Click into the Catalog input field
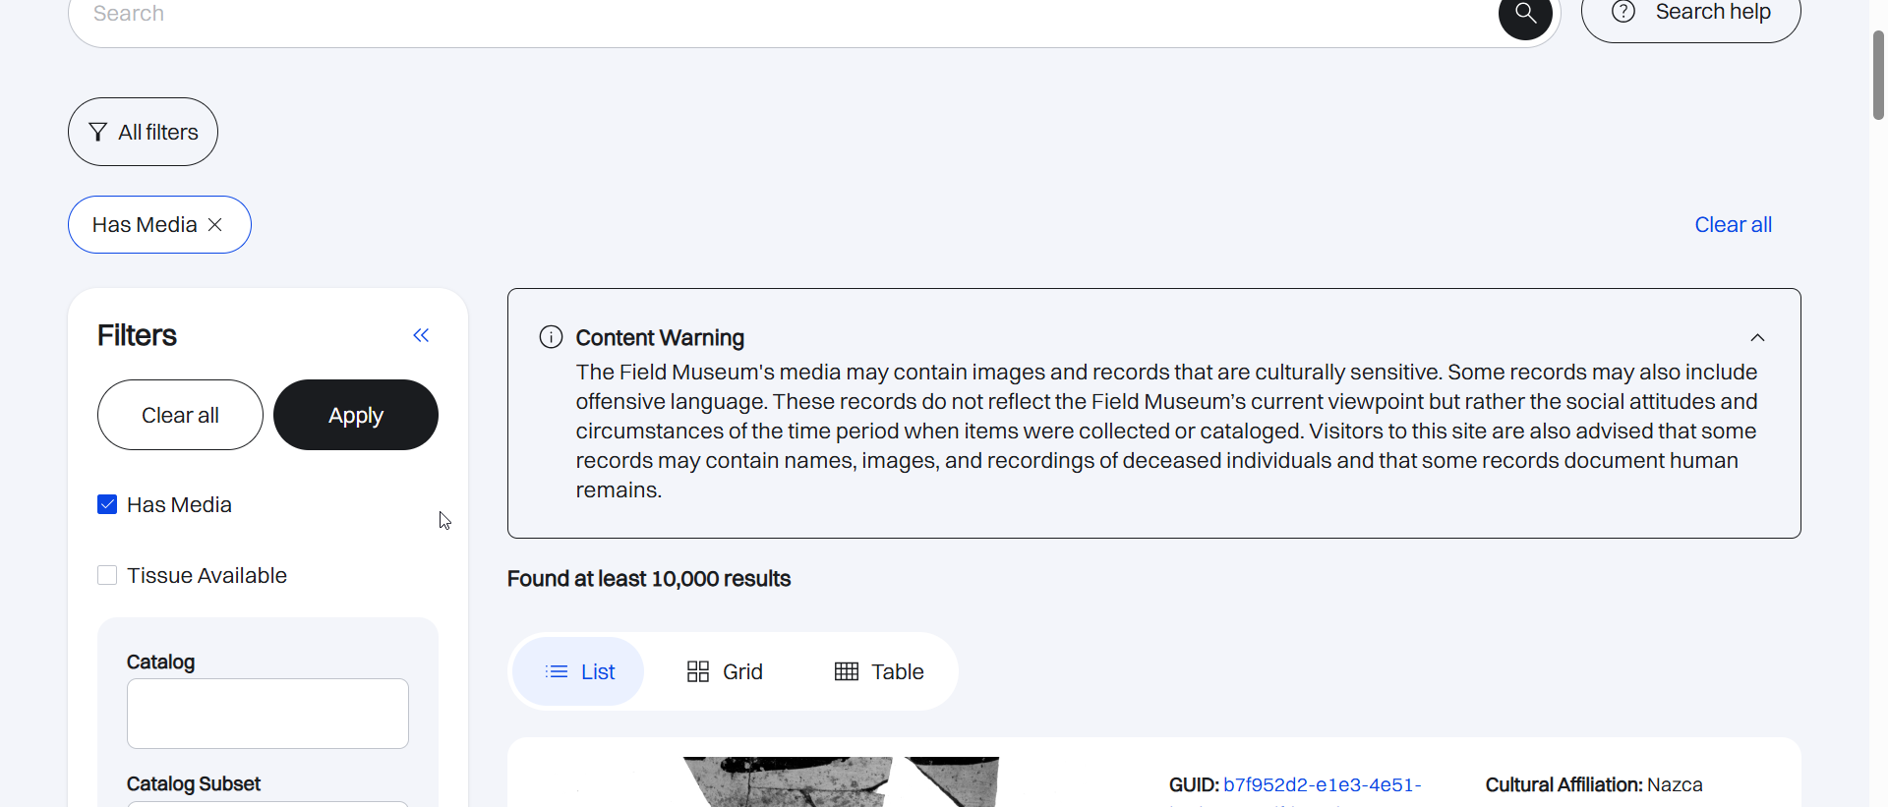The height and width of the screenshot is (807, 1888). tap(267, 714)
